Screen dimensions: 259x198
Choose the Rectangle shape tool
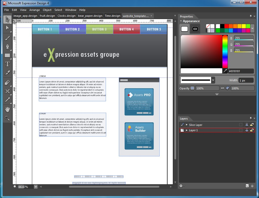pos(7,55)
